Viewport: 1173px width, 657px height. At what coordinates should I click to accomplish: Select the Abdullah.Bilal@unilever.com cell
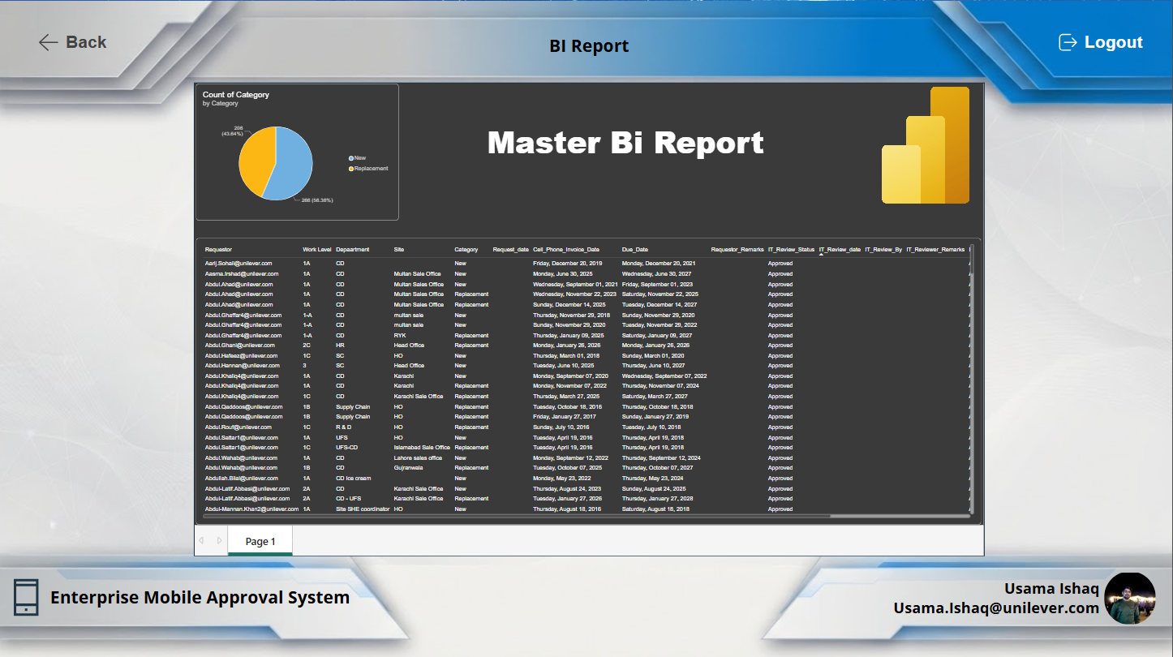click(241, 479)
